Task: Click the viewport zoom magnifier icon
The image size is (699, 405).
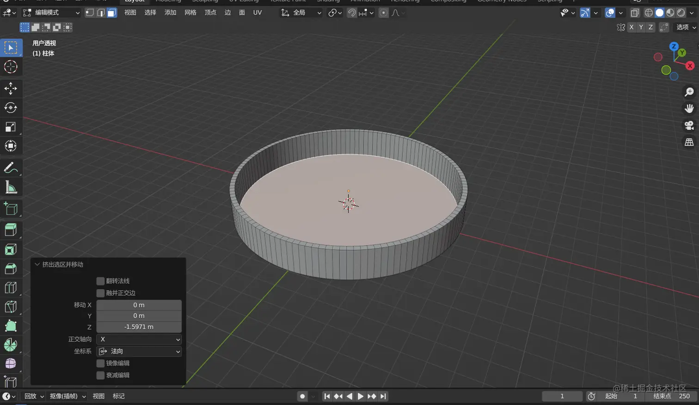Action: (689, 92)
